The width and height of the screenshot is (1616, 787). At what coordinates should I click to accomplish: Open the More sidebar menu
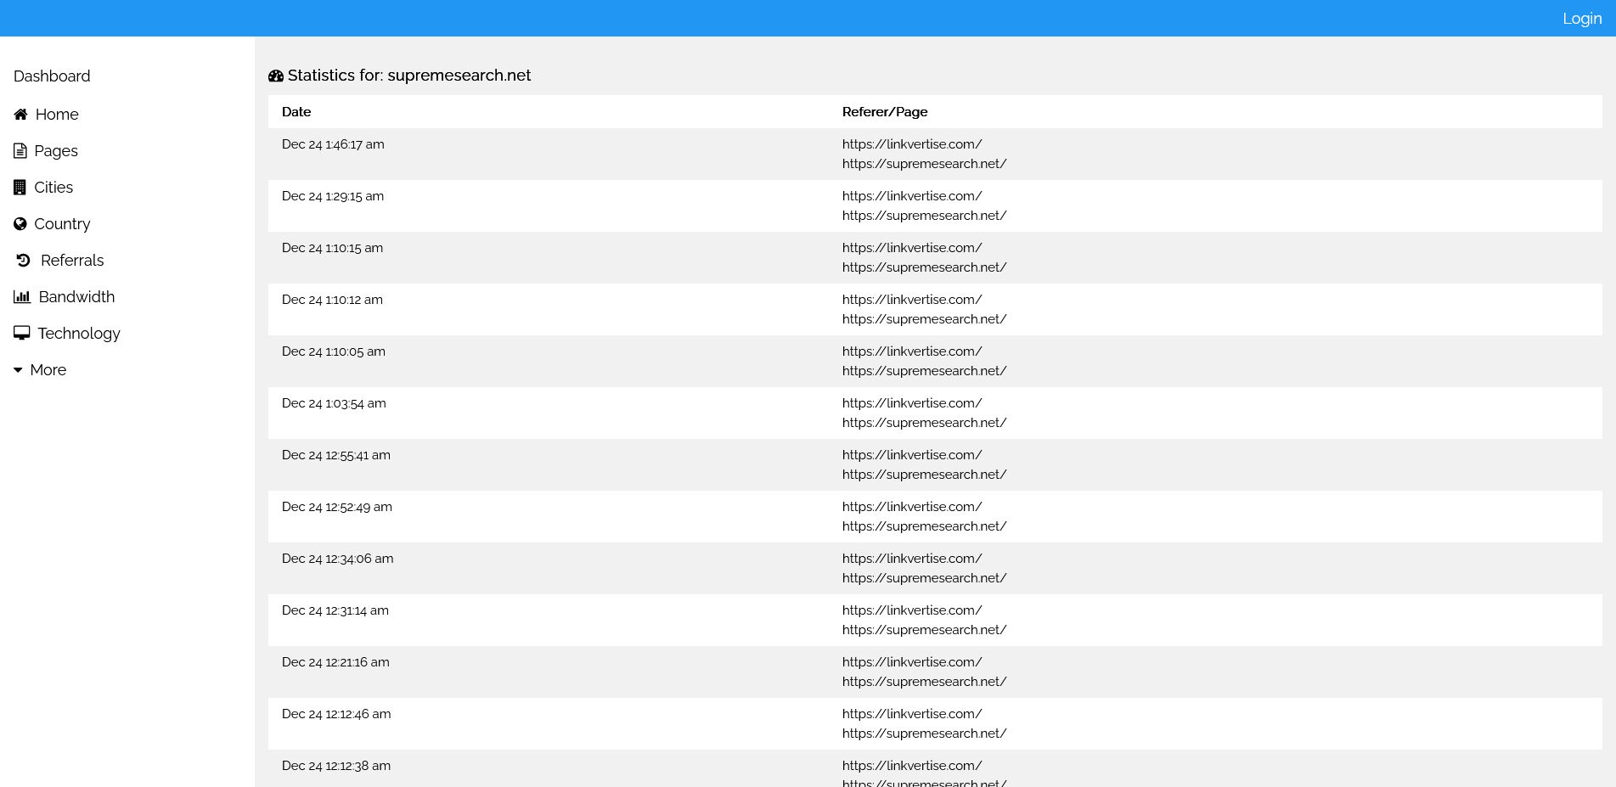click(48, 370)
